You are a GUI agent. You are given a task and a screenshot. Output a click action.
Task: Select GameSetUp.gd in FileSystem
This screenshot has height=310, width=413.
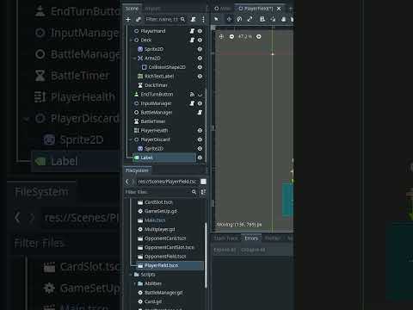pyautogui.click(x=161, y=211)
